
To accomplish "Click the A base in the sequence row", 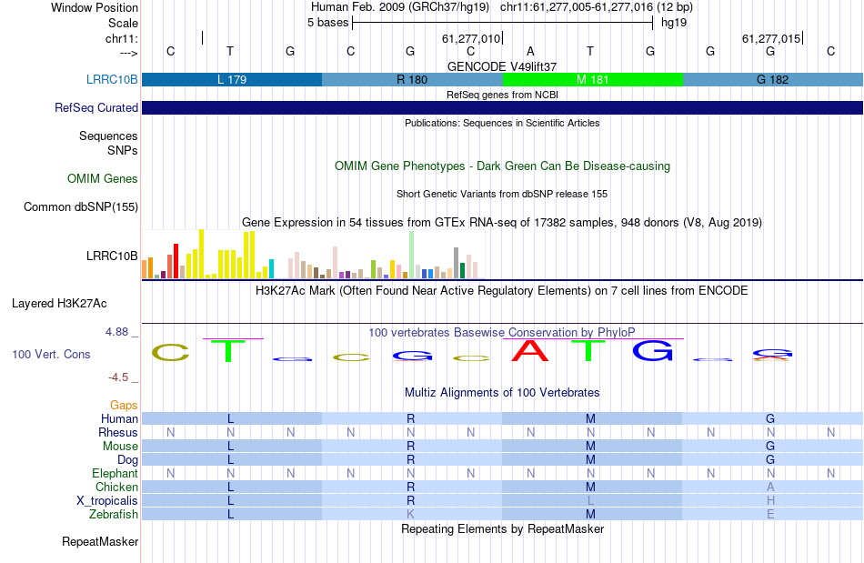I will (530, 51).
